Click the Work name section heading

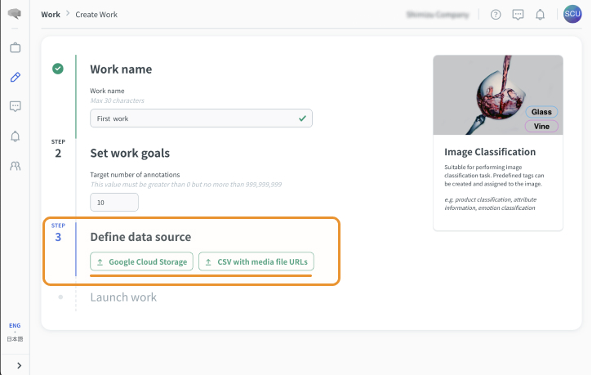click(121, 69)
